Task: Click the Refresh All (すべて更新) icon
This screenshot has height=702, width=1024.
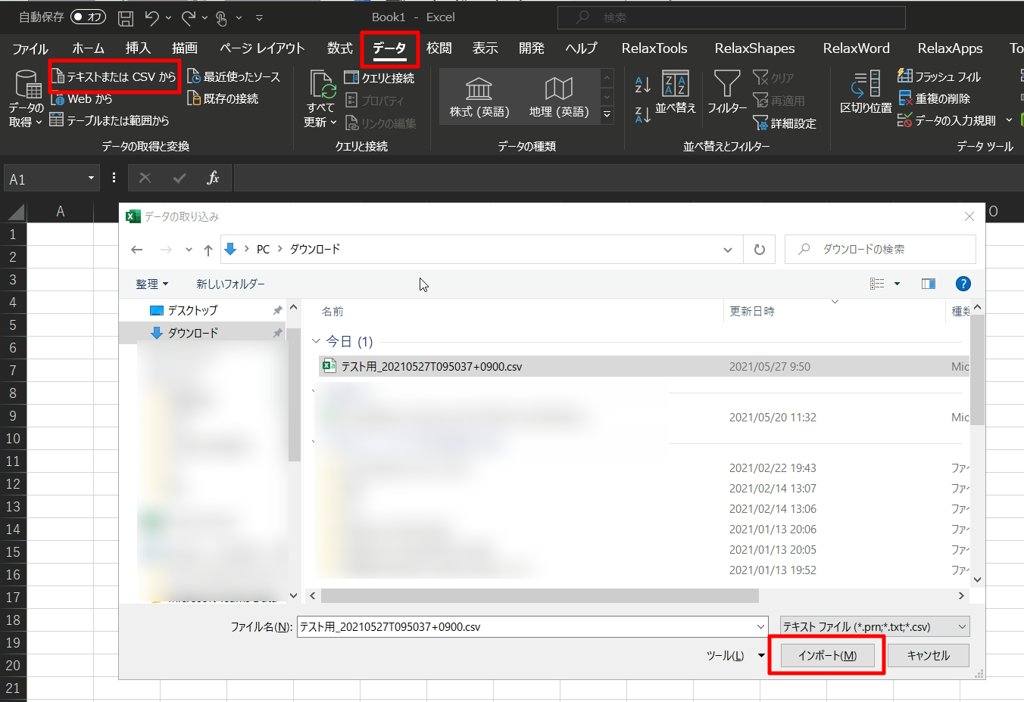Action: pos(322,85)
